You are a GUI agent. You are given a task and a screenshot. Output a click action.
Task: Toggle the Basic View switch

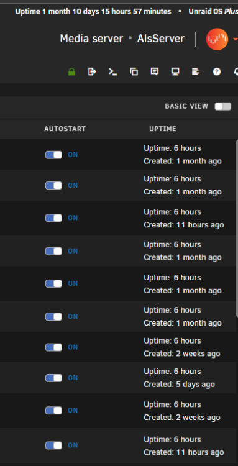[x=223, y=106]
